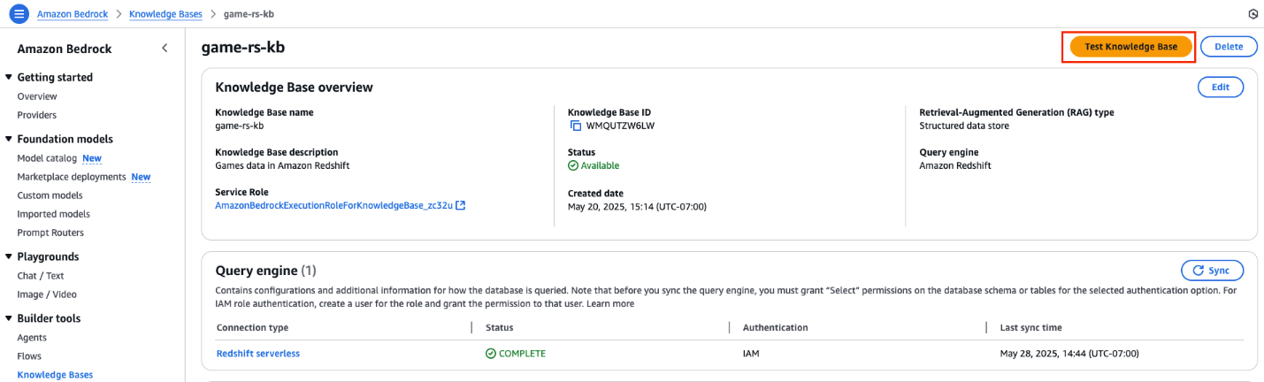Click the Status column header in Query engine table
The width and height of the screenshot is (1264, 382).
[500, 327]
